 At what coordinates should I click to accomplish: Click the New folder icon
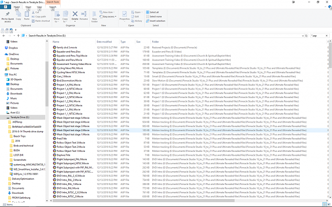(x=94, y=15)
